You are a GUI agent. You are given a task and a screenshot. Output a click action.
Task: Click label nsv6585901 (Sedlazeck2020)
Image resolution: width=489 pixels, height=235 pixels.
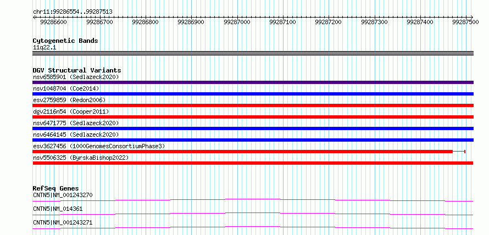point(76,77)
